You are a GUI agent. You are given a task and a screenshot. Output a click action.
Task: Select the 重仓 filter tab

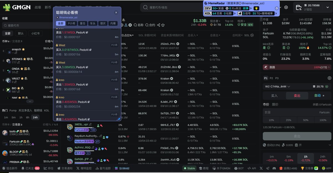83,23
